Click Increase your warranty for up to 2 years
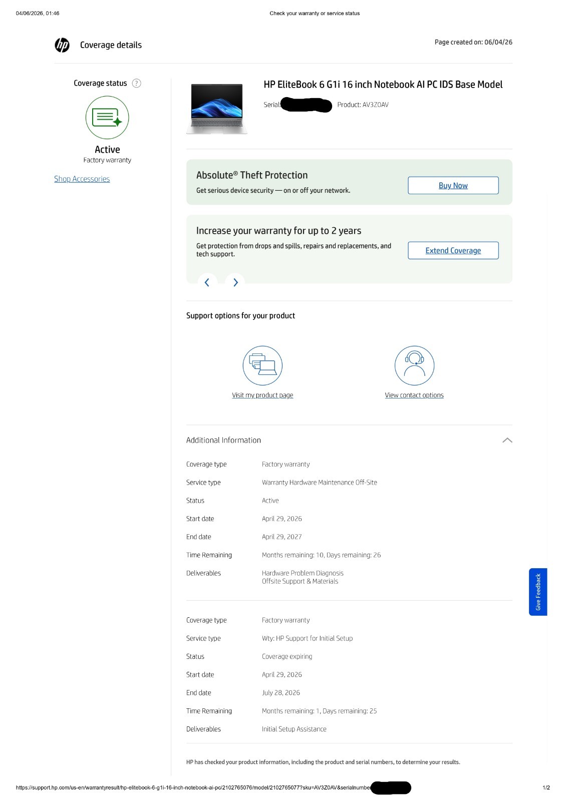The height and width of the screenshot is (801, 566). (278, 231)
